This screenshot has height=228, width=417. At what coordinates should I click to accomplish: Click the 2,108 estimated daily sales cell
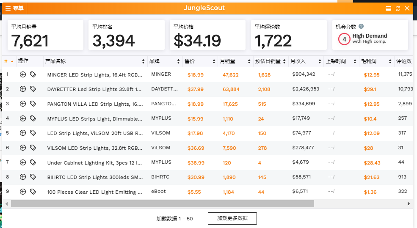point(264,89)
